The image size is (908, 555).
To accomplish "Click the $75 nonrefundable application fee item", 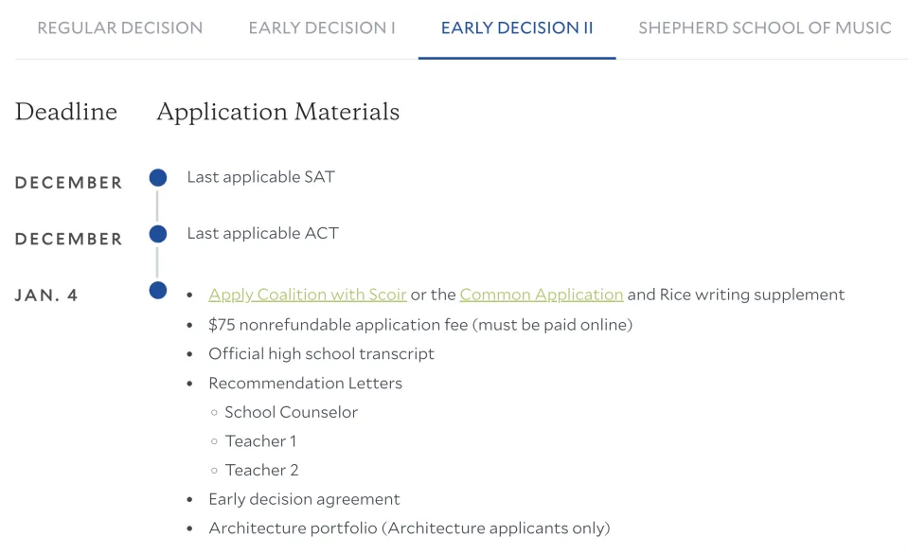I will pos(419,325).
